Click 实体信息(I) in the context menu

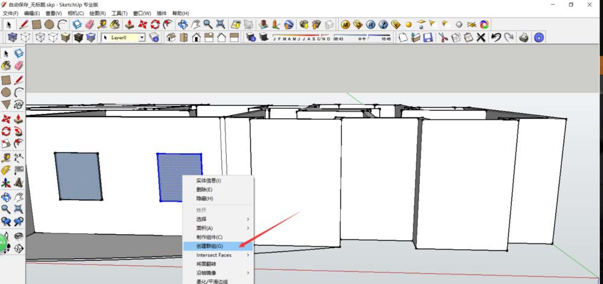208,181
